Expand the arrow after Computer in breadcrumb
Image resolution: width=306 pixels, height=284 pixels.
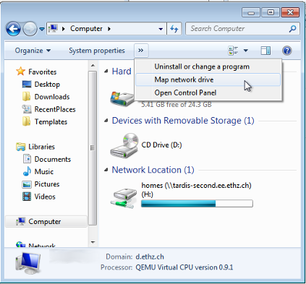(x=109, y=29)
